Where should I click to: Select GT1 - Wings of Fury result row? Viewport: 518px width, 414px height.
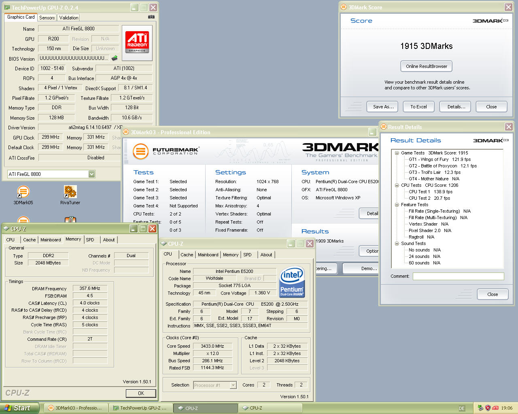pyautogui.click(x=439, y=159)
